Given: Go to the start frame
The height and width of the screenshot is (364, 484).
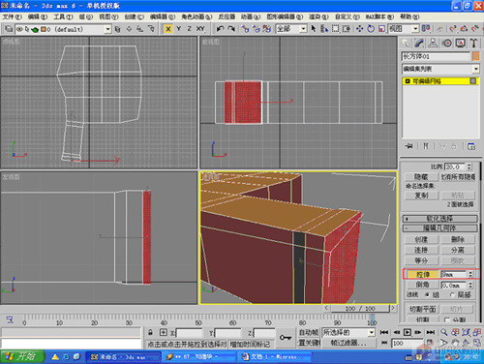Looking at the screenshot, I should coord(384,332).
